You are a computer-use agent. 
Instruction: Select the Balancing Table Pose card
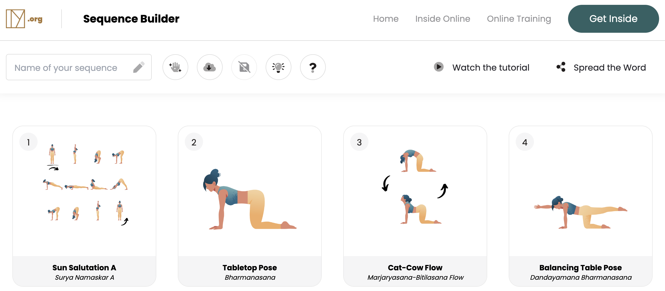coord(581,206)
